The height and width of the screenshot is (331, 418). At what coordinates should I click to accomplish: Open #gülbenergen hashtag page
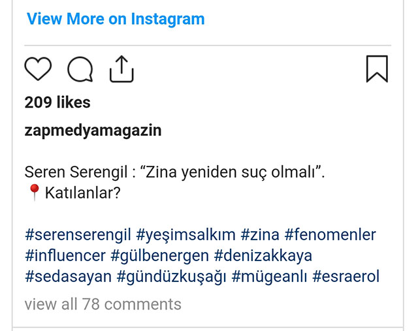(158, 255)
